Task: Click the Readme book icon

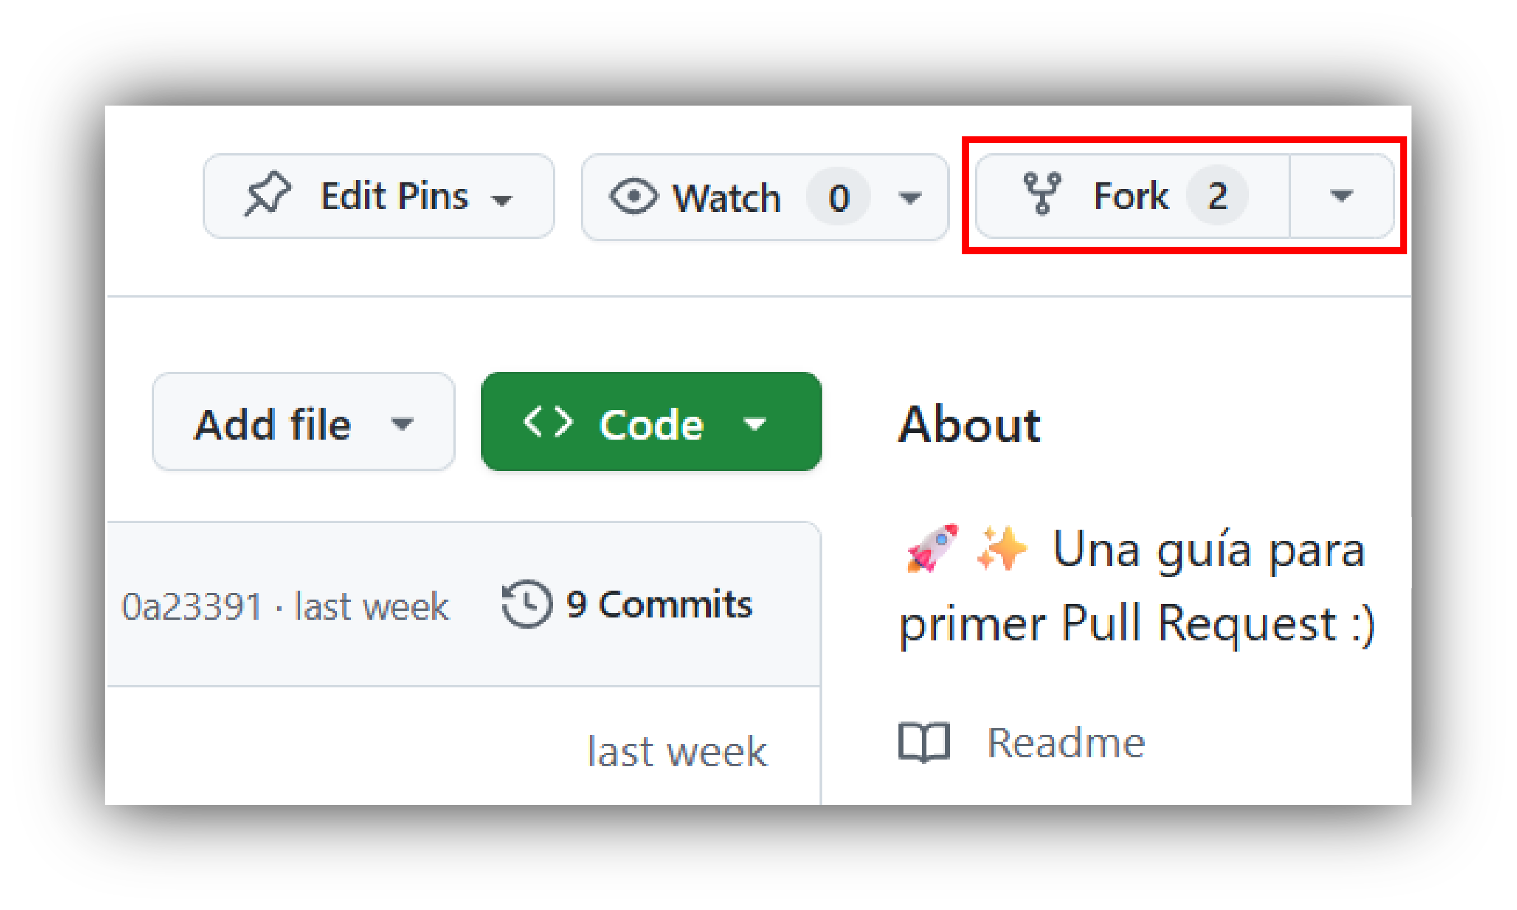Action: tap(924, 742)
